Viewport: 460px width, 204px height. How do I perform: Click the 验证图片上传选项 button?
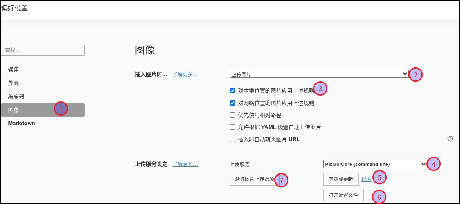point(255,179)
